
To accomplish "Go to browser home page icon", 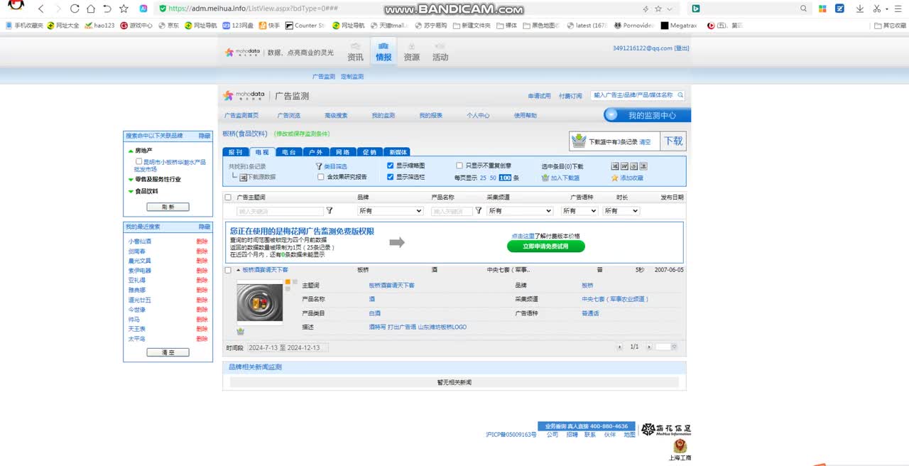I will [91, 9].
